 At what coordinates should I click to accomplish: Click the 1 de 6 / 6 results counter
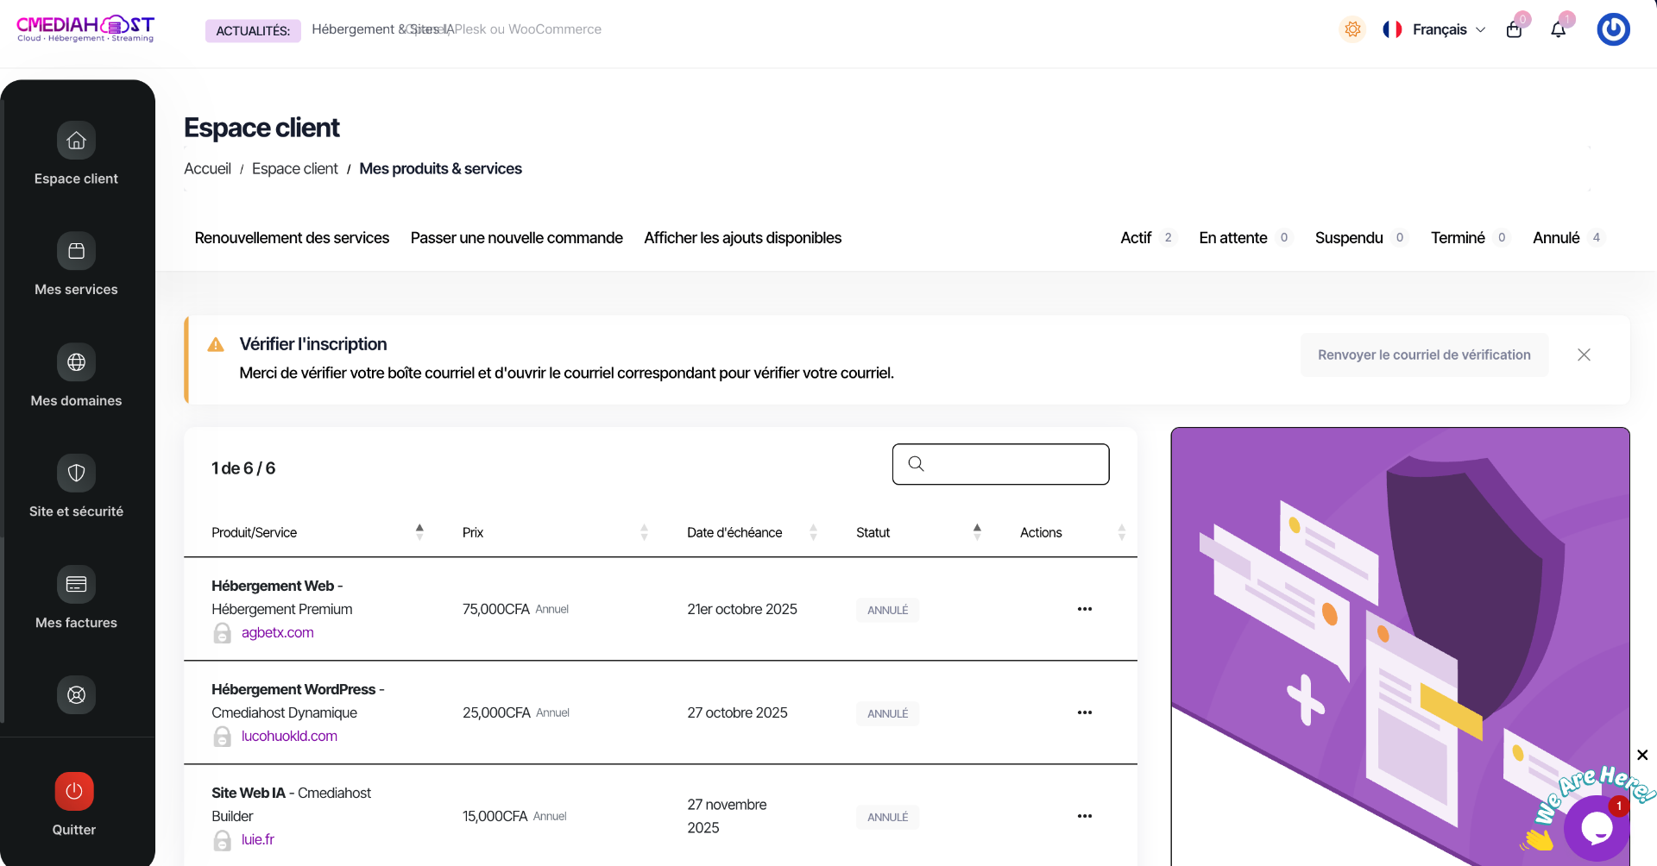tap(243, 468)
